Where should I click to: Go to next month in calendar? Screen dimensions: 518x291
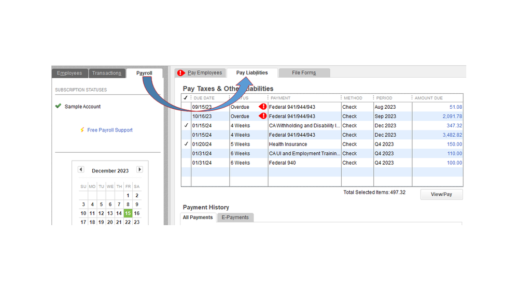tap(139, 169)
